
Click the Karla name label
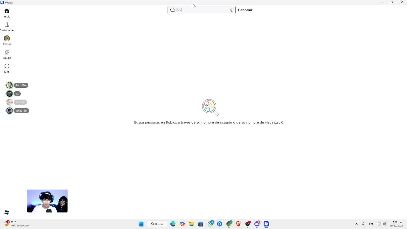tap(20, 102)
